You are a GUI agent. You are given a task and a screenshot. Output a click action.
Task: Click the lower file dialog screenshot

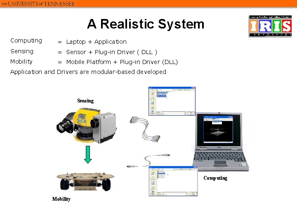173,181
